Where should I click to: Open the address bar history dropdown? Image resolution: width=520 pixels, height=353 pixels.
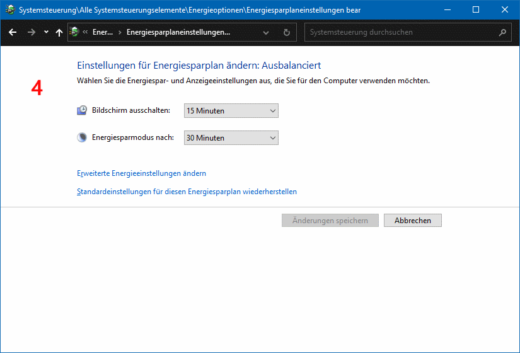(266, 32)
